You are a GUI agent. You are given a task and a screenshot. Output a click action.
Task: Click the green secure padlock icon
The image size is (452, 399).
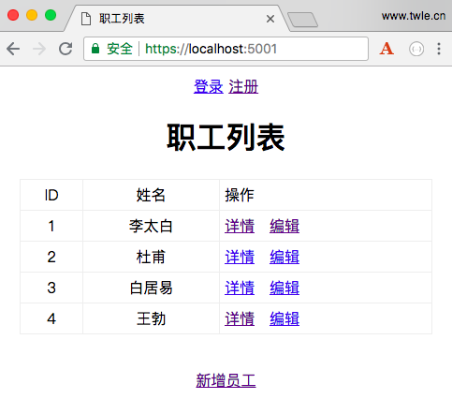coord(95,49)
